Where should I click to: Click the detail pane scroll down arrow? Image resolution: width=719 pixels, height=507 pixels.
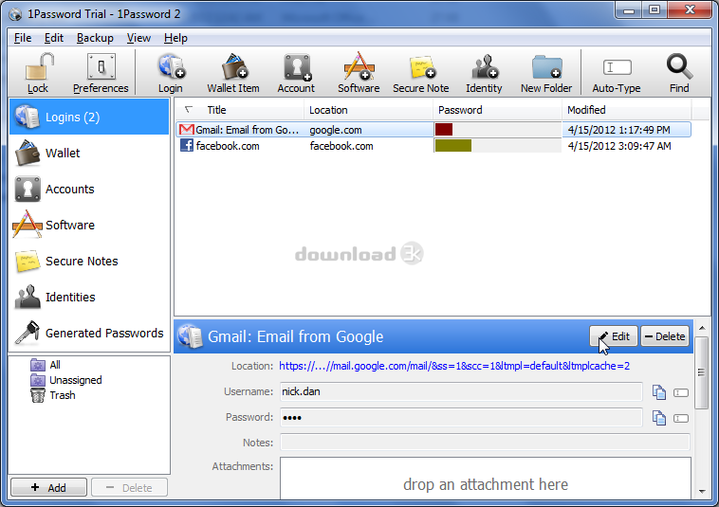(702, 492)
